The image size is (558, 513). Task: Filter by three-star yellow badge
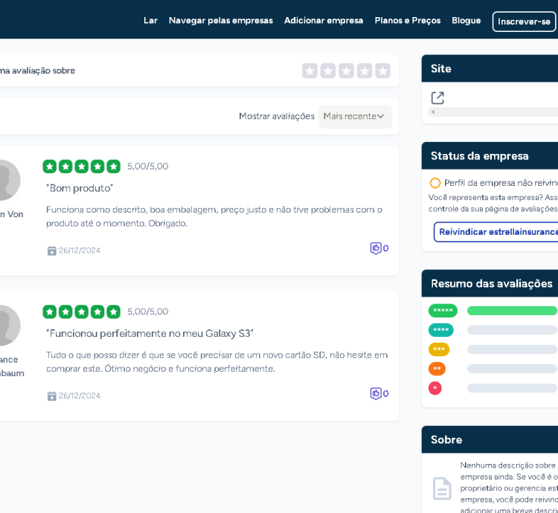click(x=439, y=349)
